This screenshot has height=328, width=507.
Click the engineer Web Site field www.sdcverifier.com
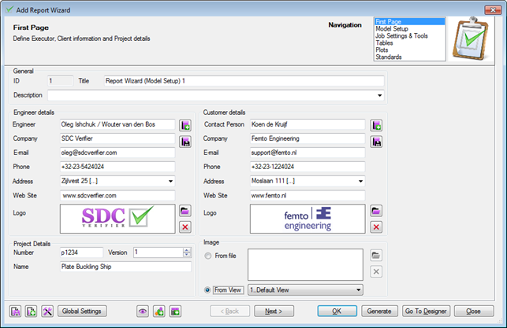(x=117, y=195)
